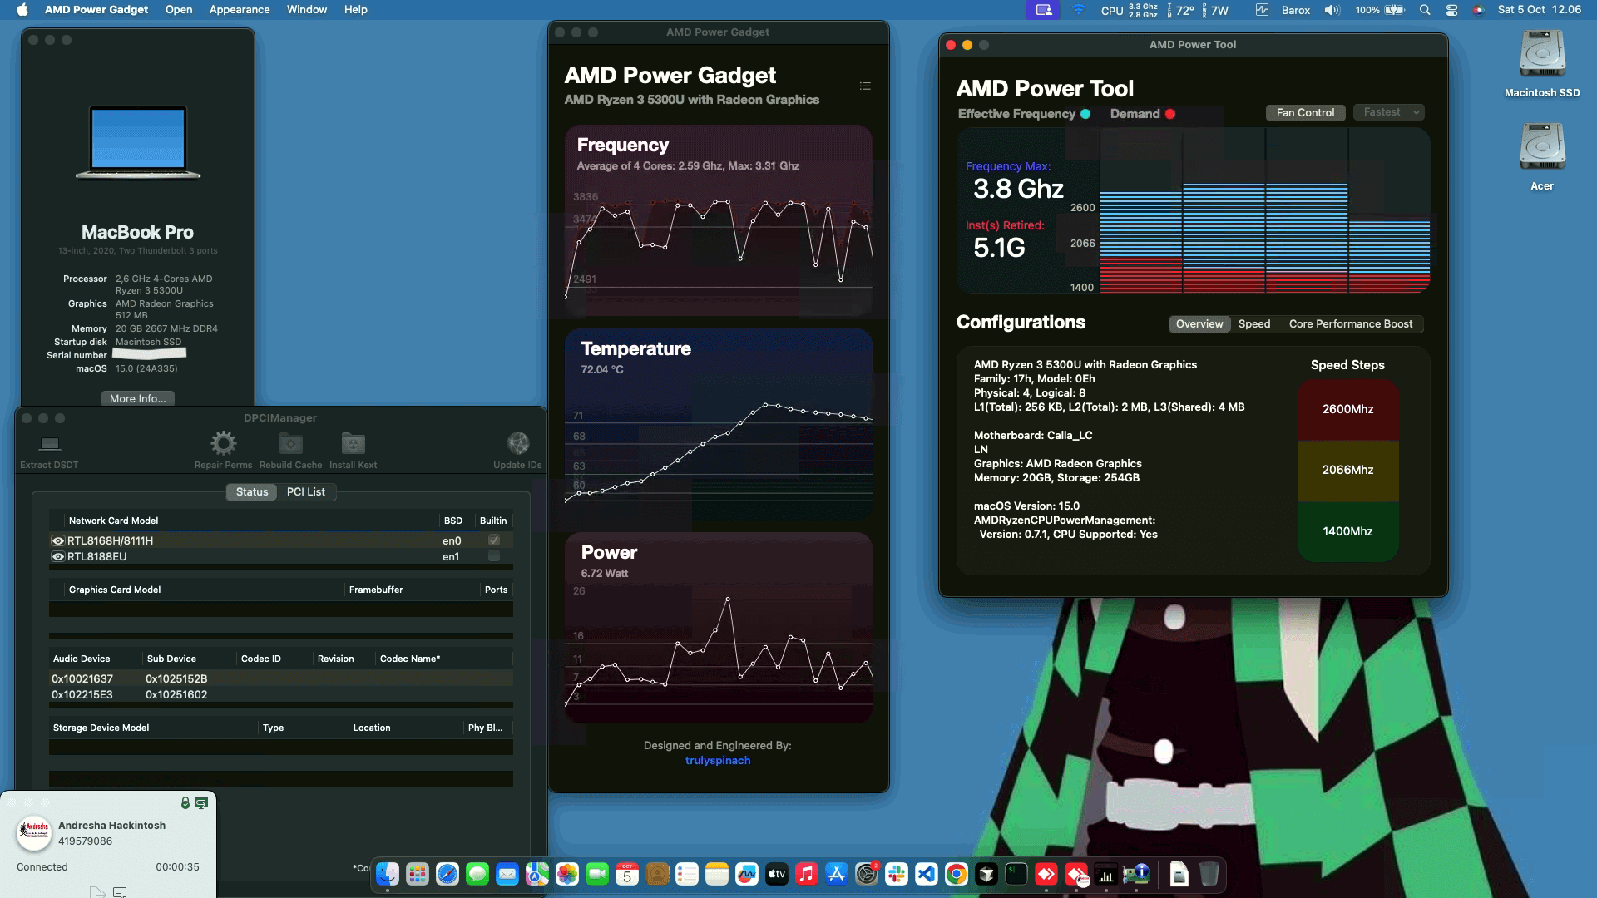Image resolution: width=1597 pixels, height=898 pixels.
Task: Click the More Info button
Action: point(136,398)
